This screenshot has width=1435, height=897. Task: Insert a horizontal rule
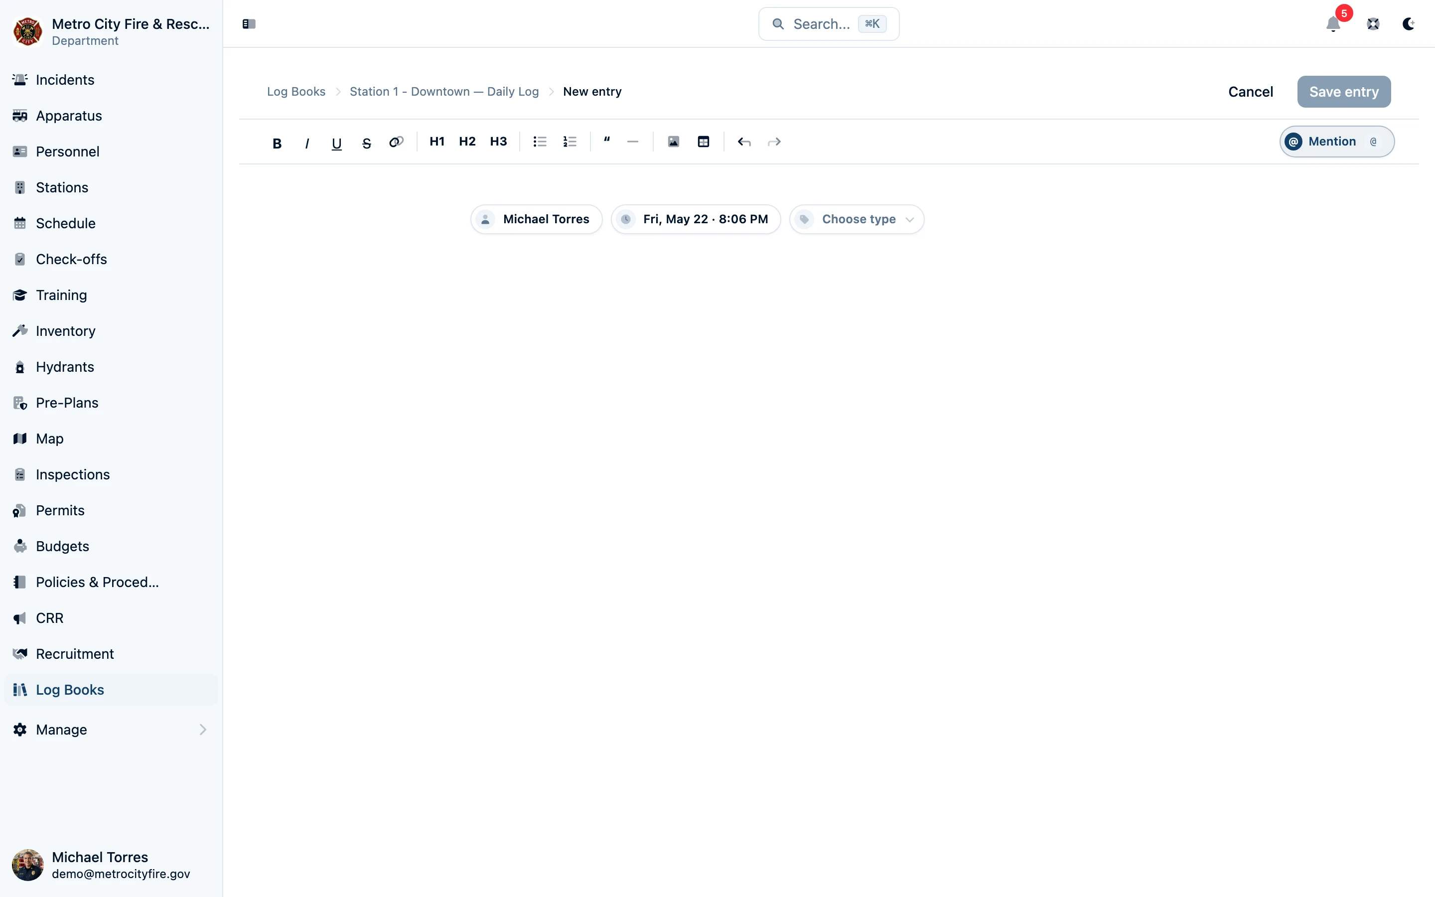point(633,142)
